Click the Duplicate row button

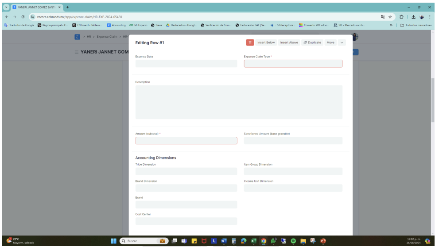click(312, 42)
